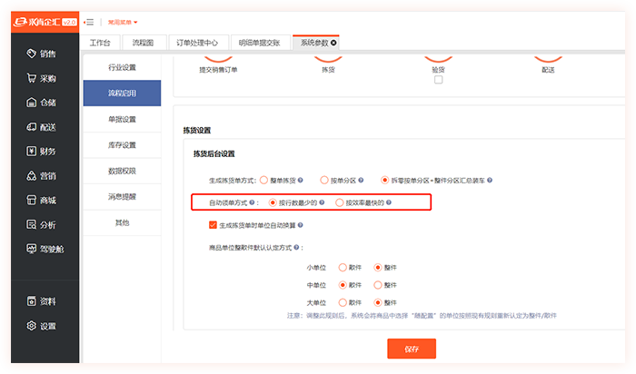Select 按效率最快的 auto-claim mode
636x374 pixels.
coord(340,202)
